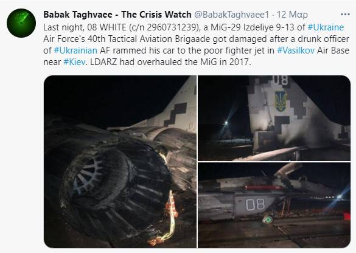The height and width of the screenshot is (253, 356).
Task: Open the #Kiev hashtag
Action: tap(74, 62)
